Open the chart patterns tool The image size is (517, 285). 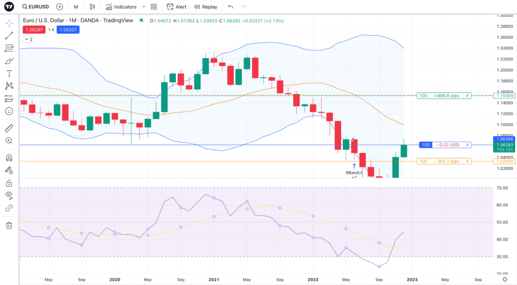9,86
